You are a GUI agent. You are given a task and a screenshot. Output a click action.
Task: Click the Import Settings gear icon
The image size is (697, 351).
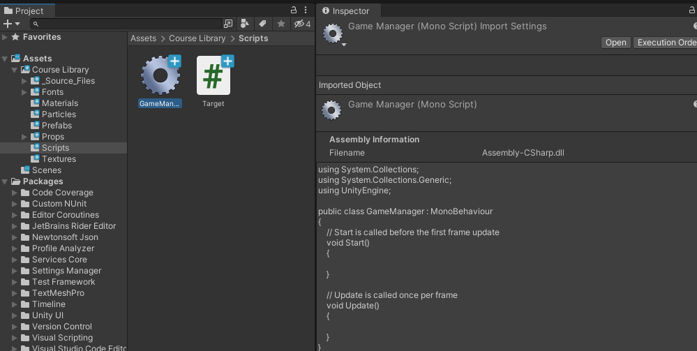click(333, 33)
